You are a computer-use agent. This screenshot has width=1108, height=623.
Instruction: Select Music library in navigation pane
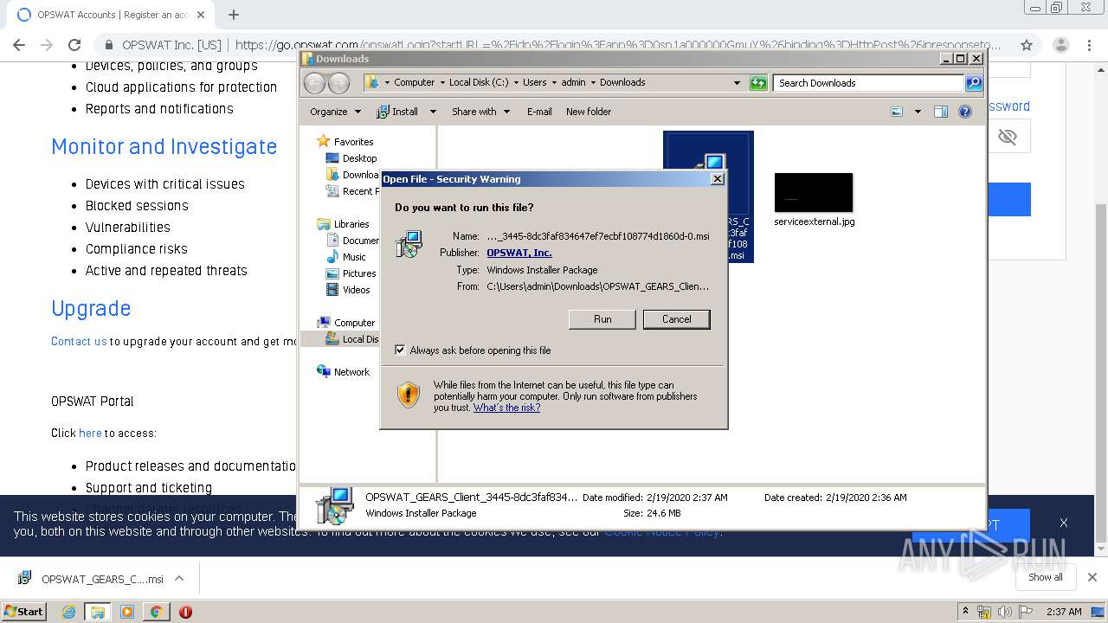coord(346,257)
